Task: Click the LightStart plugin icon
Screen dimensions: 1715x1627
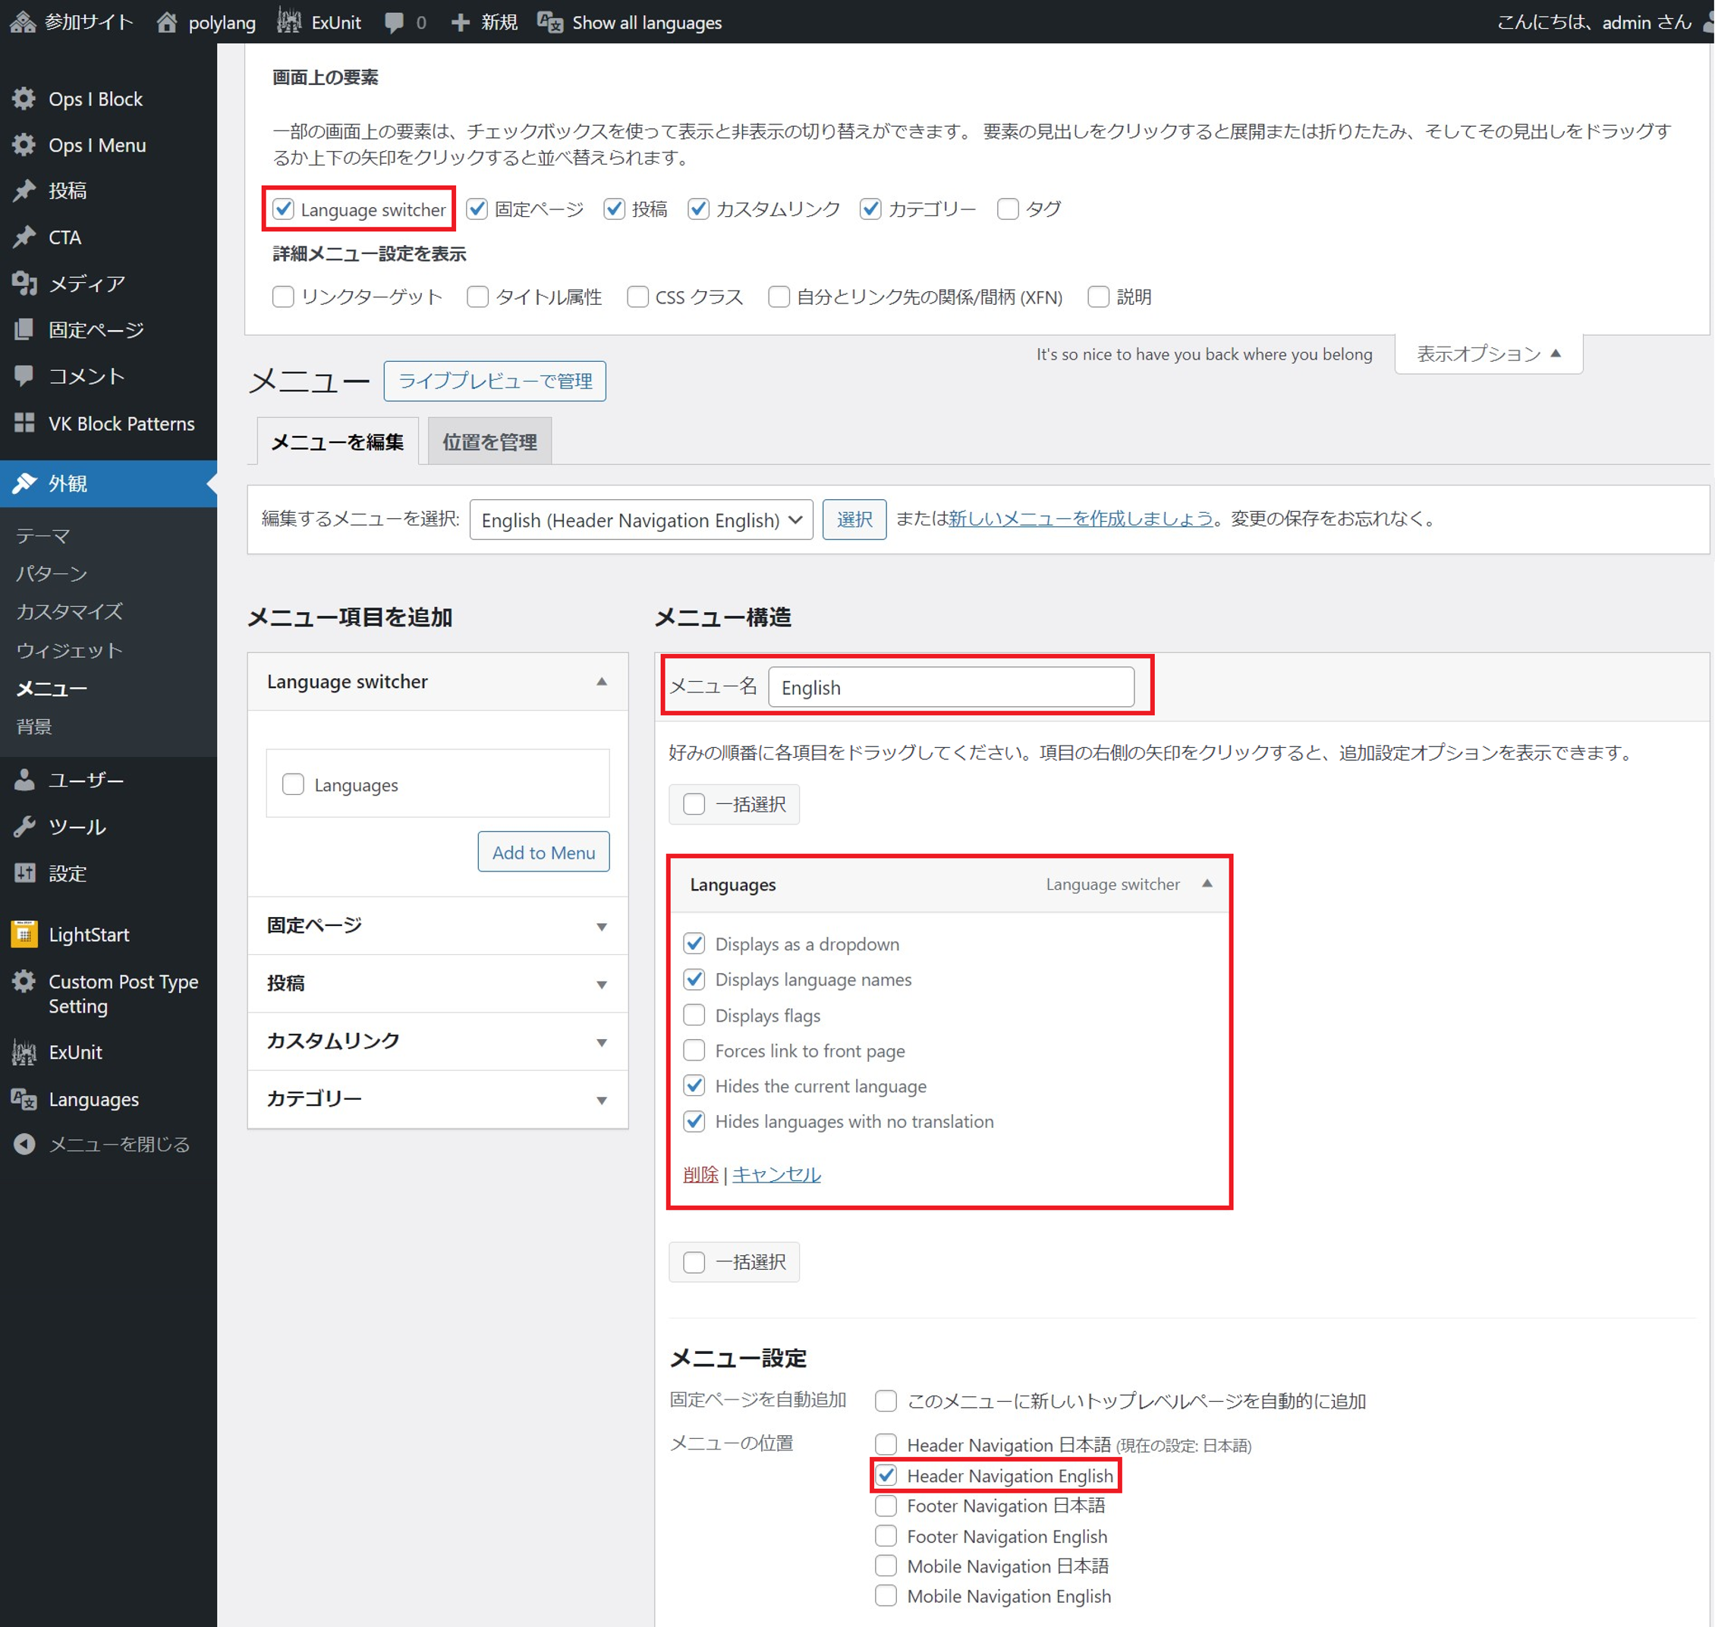Action: tap(24, 934)
